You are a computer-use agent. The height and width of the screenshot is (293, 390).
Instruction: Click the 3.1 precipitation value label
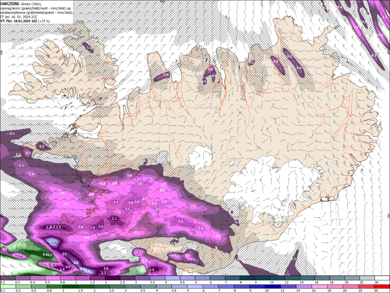point(64,254)
